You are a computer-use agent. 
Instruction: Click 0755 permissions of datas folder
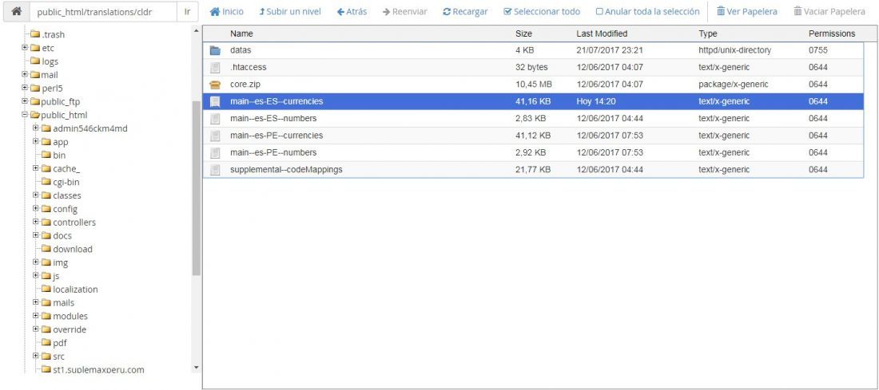click(x=818, y=50)
